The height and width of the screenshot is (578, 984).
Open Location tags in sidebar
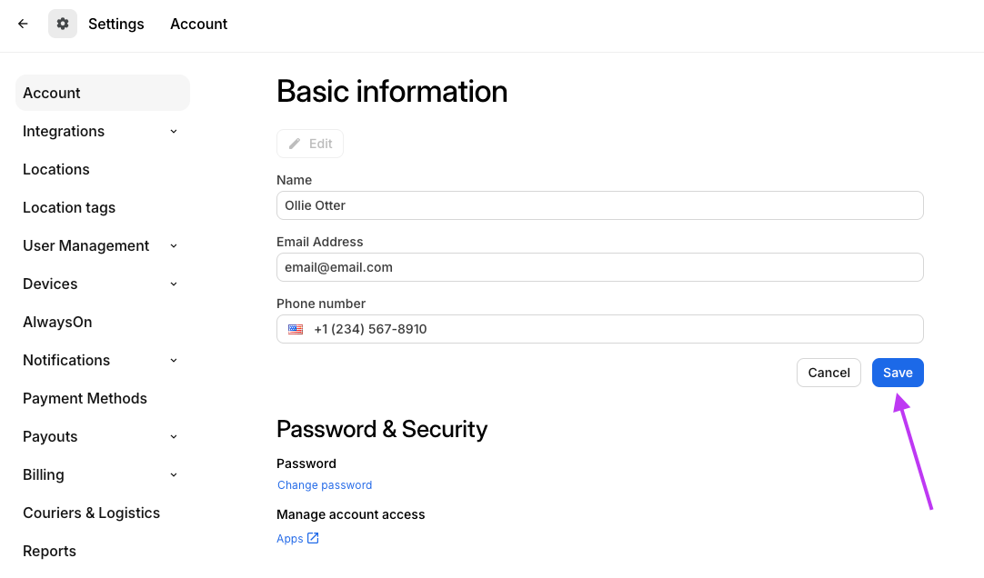(69, 207)
